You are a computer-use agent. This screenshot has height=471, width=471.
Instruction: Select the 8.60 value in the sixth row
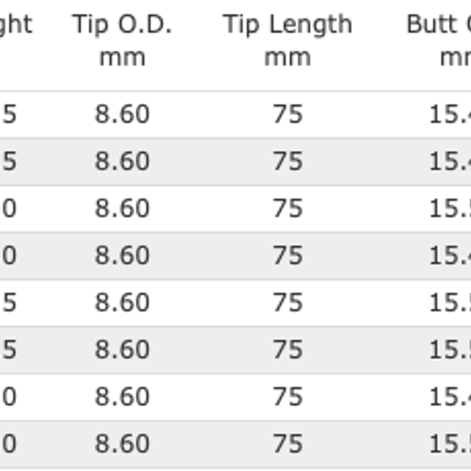[x=122, y=349]
